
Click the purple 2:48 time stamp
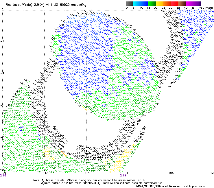[3, 176]
